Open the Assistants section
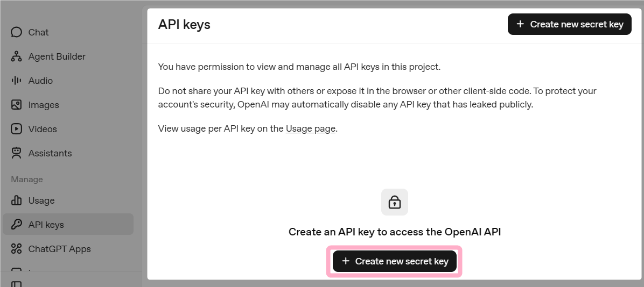The width and height of the screenshot is (644, 287). [x=50, y=153]
